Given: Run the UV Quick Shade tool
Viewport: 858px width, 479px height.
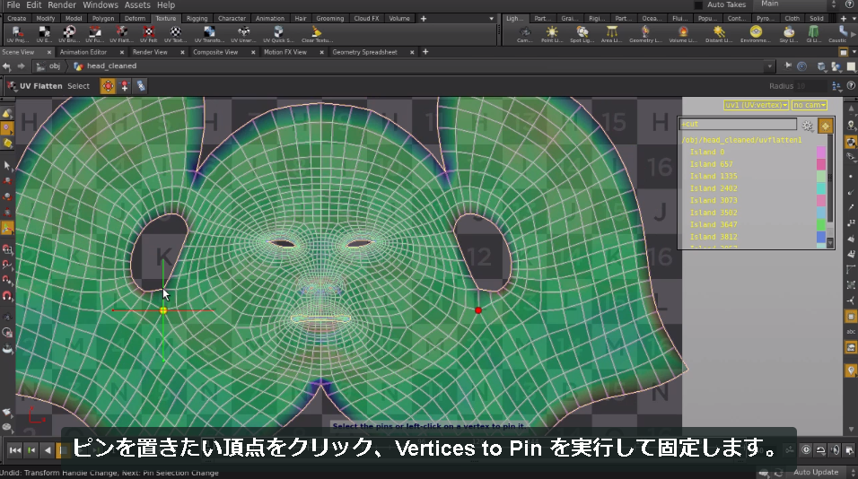Looking at the screenshot, I should pos(278,34).
